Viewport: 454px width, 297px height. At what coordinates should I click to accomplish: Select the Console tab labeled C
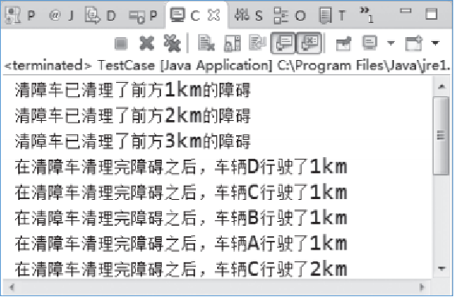(x=185, y=15)
